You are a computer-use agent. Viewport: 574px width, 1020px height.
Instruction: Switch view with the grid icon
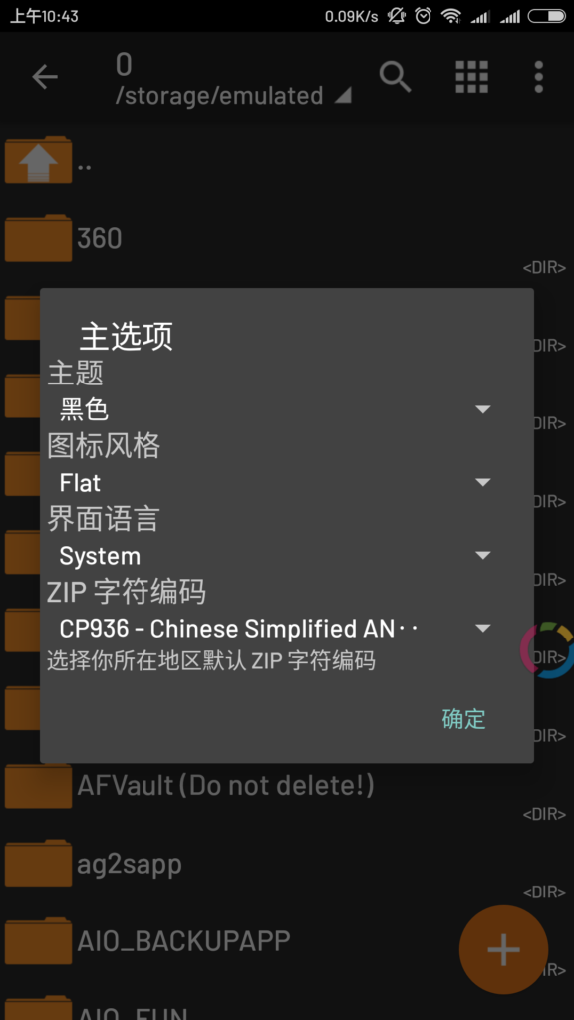[x=471, y=78]
